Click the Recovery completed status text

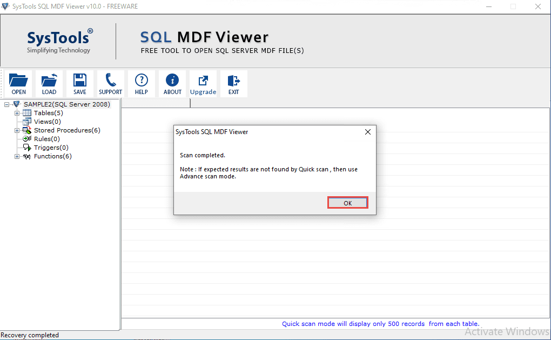pos(30,335)
